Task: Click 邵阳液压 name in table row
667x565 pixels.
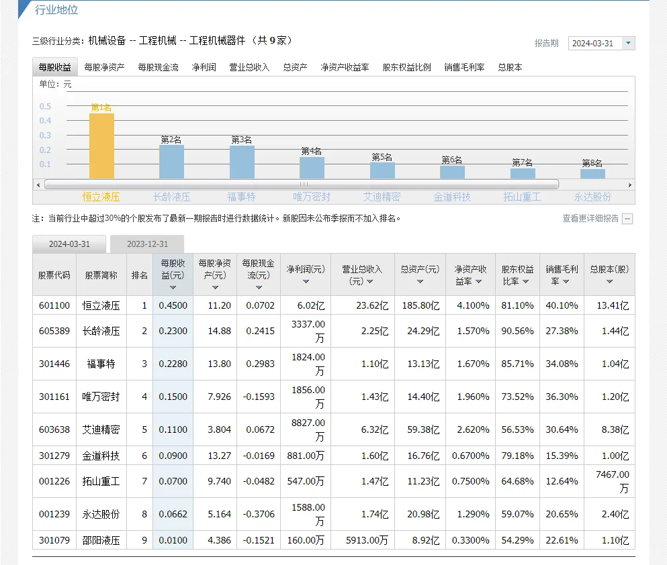Action: [101, 540]
